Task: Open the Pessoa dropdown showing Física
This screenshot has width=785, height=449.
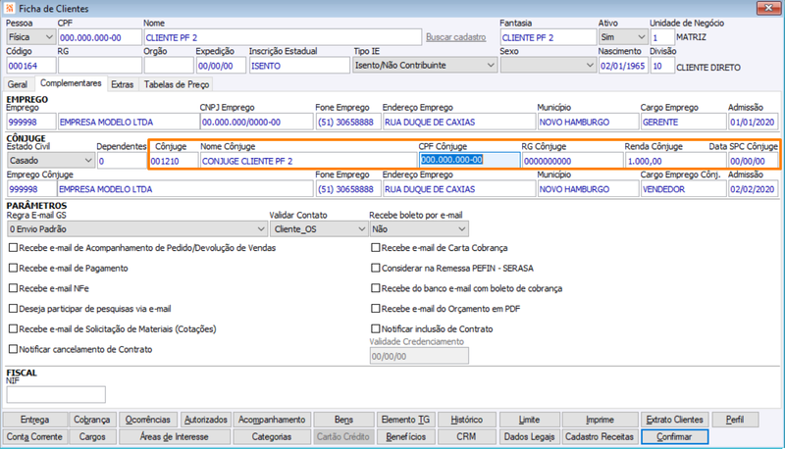Action: (30, 37)
